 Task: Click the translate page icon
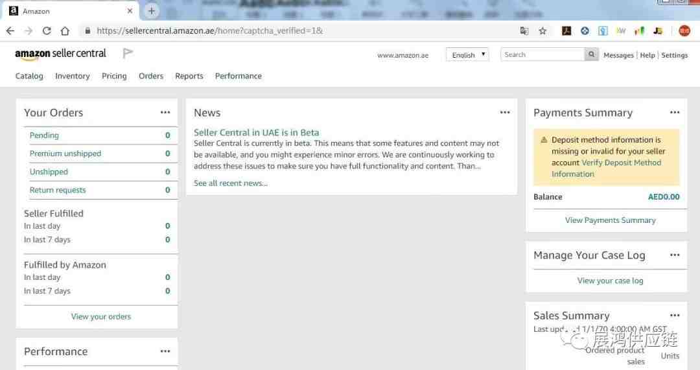tap(524, 31)
